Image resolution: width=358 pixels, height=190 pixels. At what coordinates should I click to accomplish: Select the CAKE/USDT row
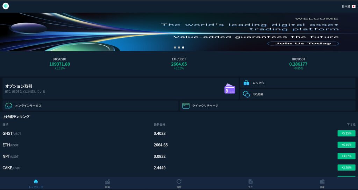click(x=179, y=168)
